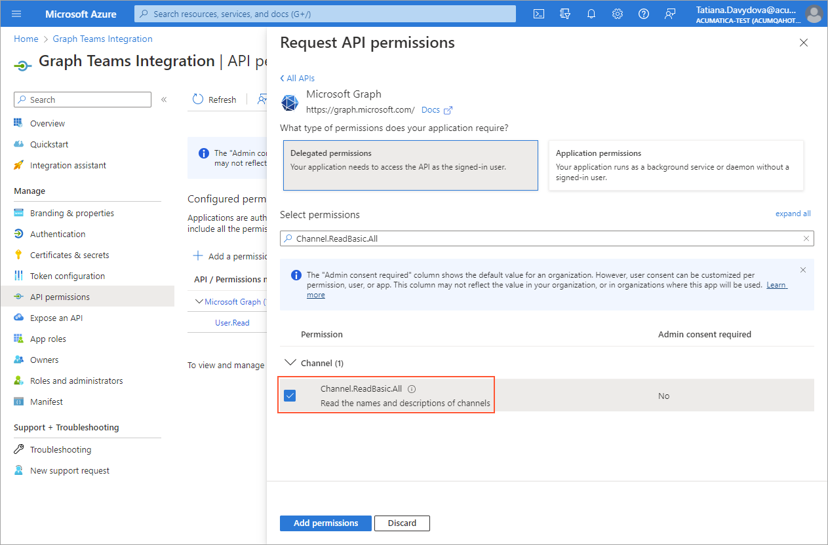Screen dimensions: 828x545
Task: Click the Add permissions button
Action: tap(326, 523)
